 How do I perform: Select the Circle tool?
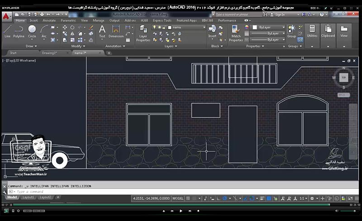click(x=32, y=31)
